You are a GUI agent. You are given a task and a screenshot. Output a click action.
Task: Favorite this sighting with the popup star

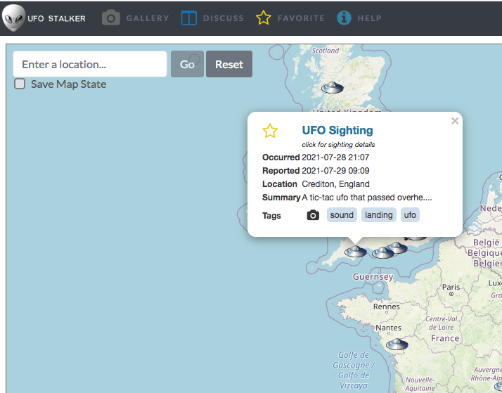270,131
